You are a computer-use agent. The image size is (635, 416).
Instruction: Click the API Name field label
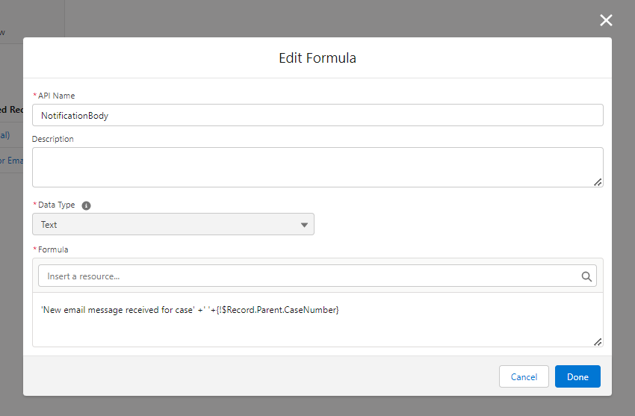[56, 96]
